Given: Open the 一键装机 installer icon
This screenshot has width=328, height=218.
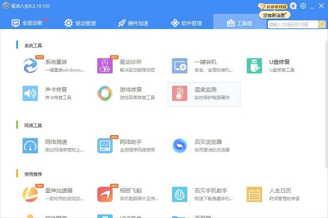Looking at the screenshot, I should [x=180, y=66].
